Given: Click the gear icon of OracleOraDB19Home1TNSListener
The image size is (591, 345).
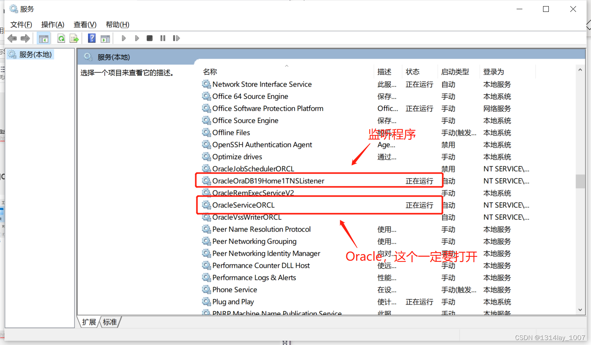Looking at the screenshot, I should pyautogui.click(x=207, y=181).
